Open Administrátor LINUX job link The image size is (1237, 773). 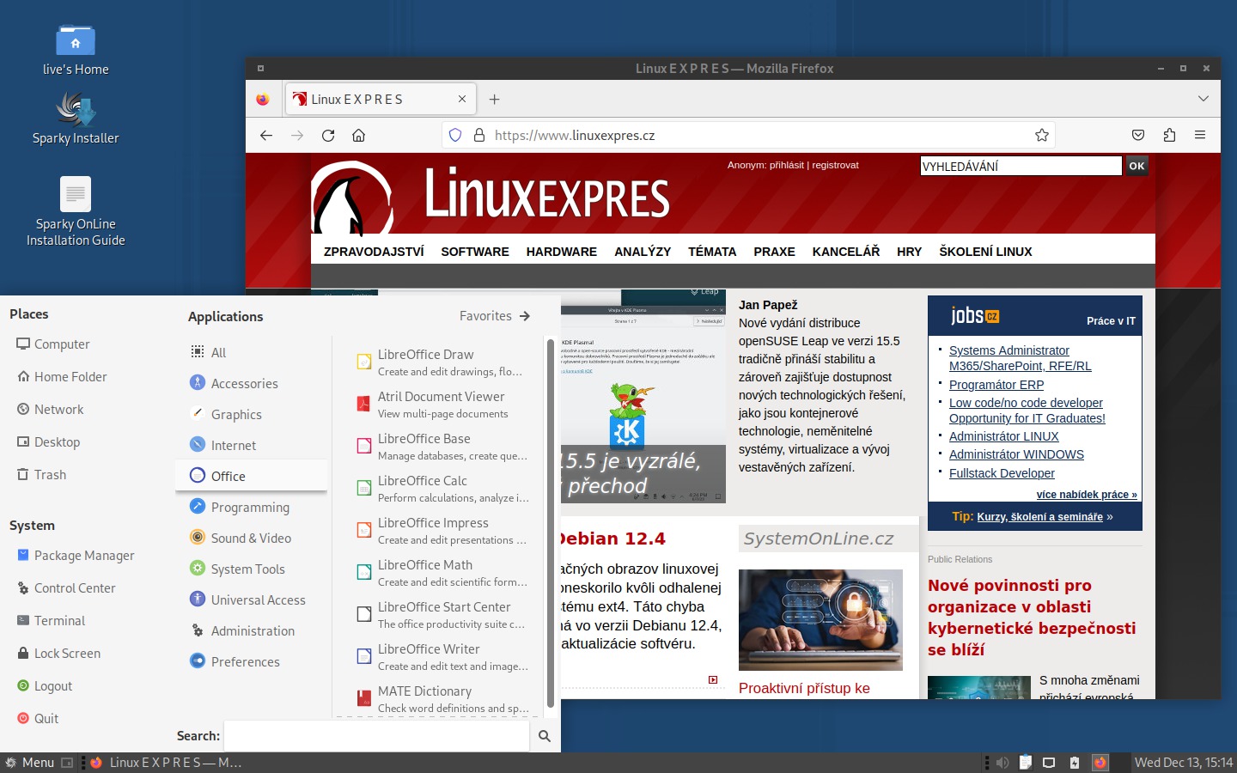click(1003, 436)
